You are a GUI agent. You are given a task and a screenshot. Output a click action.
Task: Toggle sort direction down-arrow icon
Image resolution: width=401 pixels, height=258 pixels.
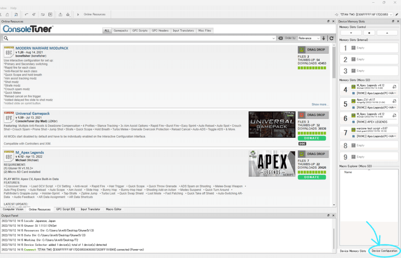click(x=324, y=38)
